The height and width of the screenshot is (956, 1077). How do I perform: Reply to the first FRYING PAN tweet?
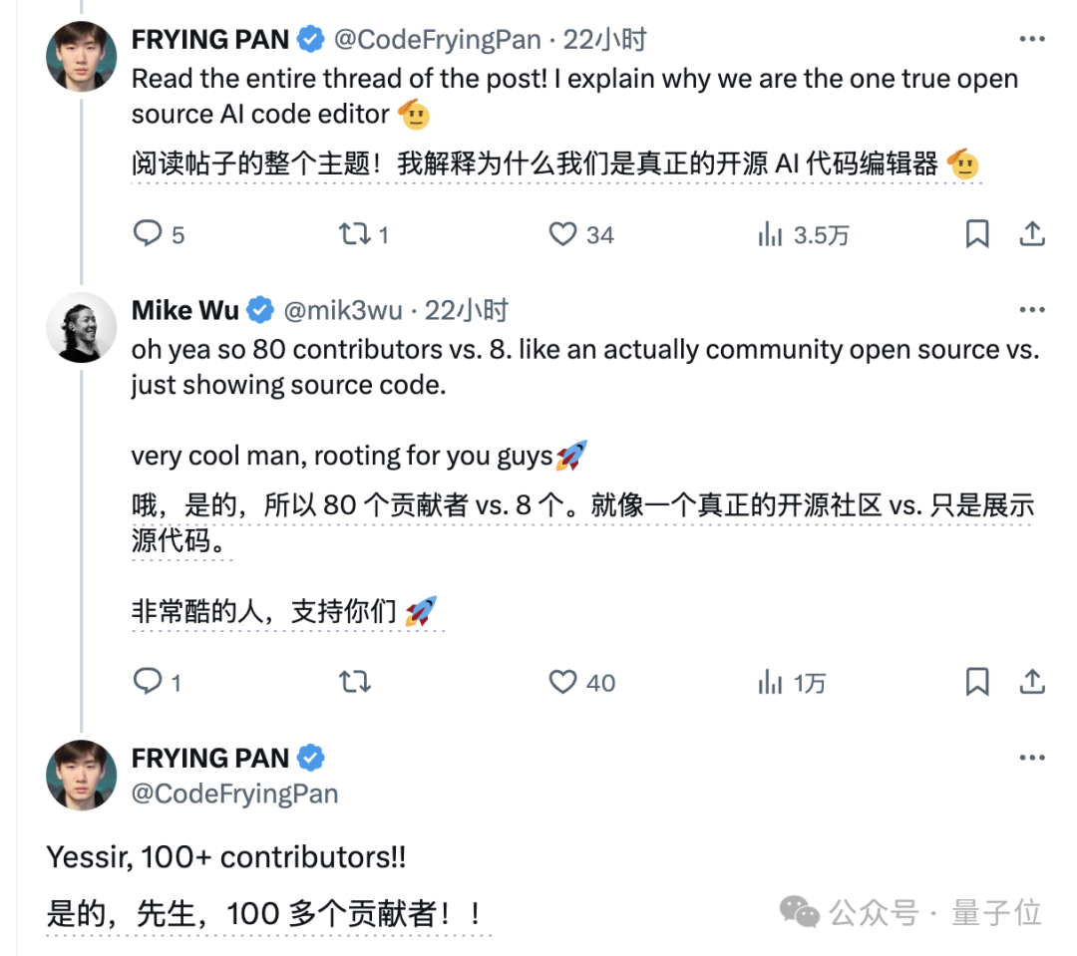158,234
